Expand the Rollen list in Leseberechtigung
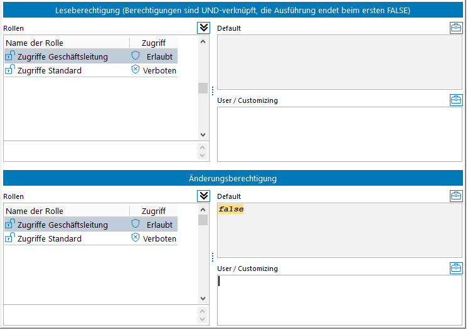This screenshot has height=330, width=468. click(203, 28)
